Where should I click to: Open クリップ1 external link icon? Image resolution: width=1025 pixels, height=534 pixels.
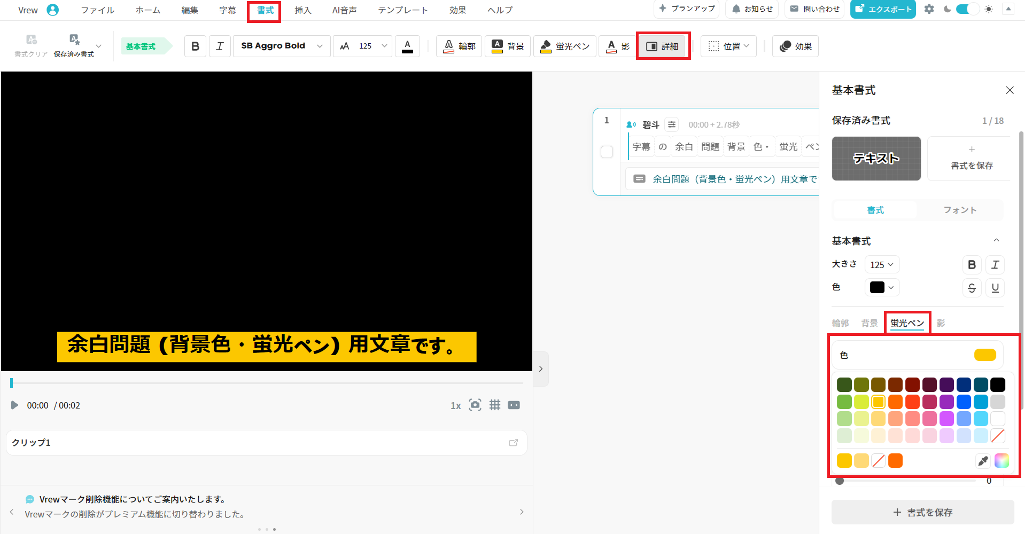tap(514, 443)
